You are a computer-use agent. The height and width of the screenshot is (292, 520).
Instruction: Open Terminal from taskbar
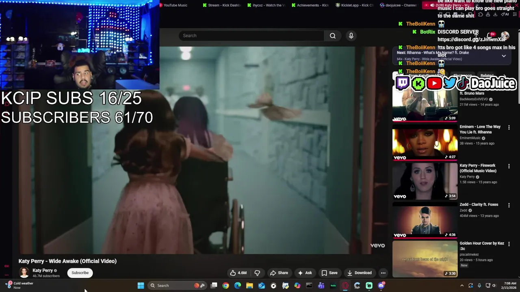pos(309,286)
